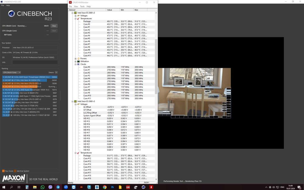Open the Details dropdown arrow in Ranking
304x190 pixels.
(x=56, y=72)
